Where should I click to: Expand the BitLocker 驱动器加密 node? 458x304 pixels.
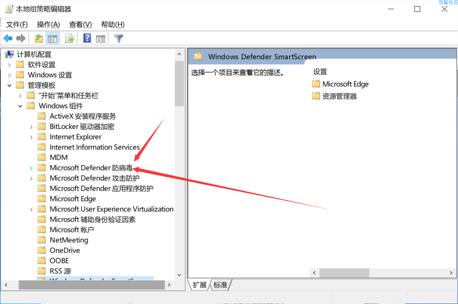(31, 127)
